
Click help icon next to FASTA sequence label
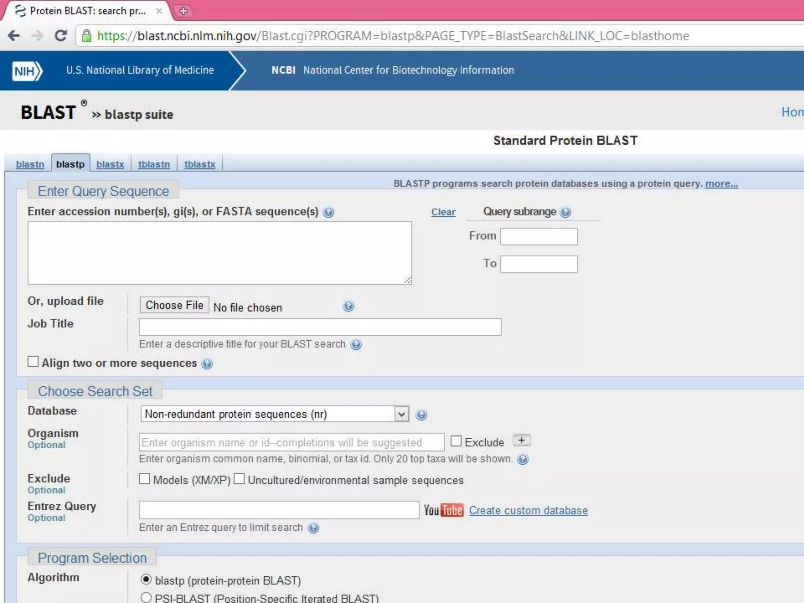click(x=328, y=212)
